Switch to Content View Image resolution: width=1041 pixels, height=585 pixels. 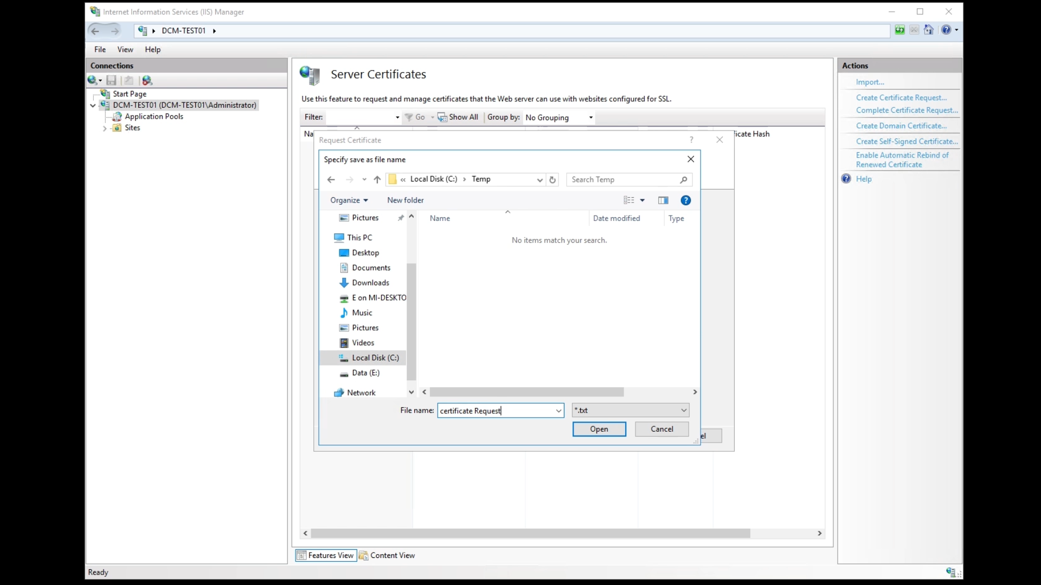387,555
